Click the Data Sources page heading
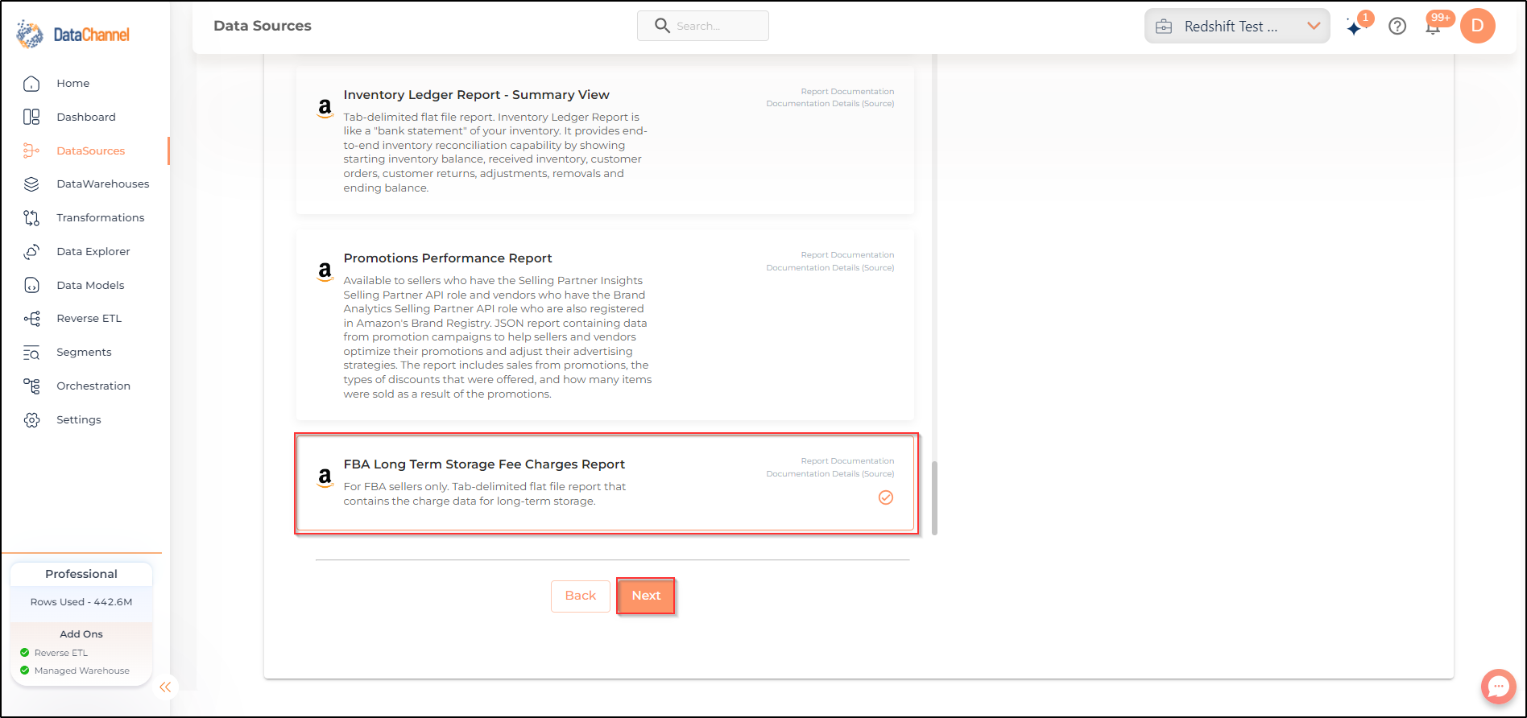The height and width of the screenshot is (718, 1527). (263, 26)
